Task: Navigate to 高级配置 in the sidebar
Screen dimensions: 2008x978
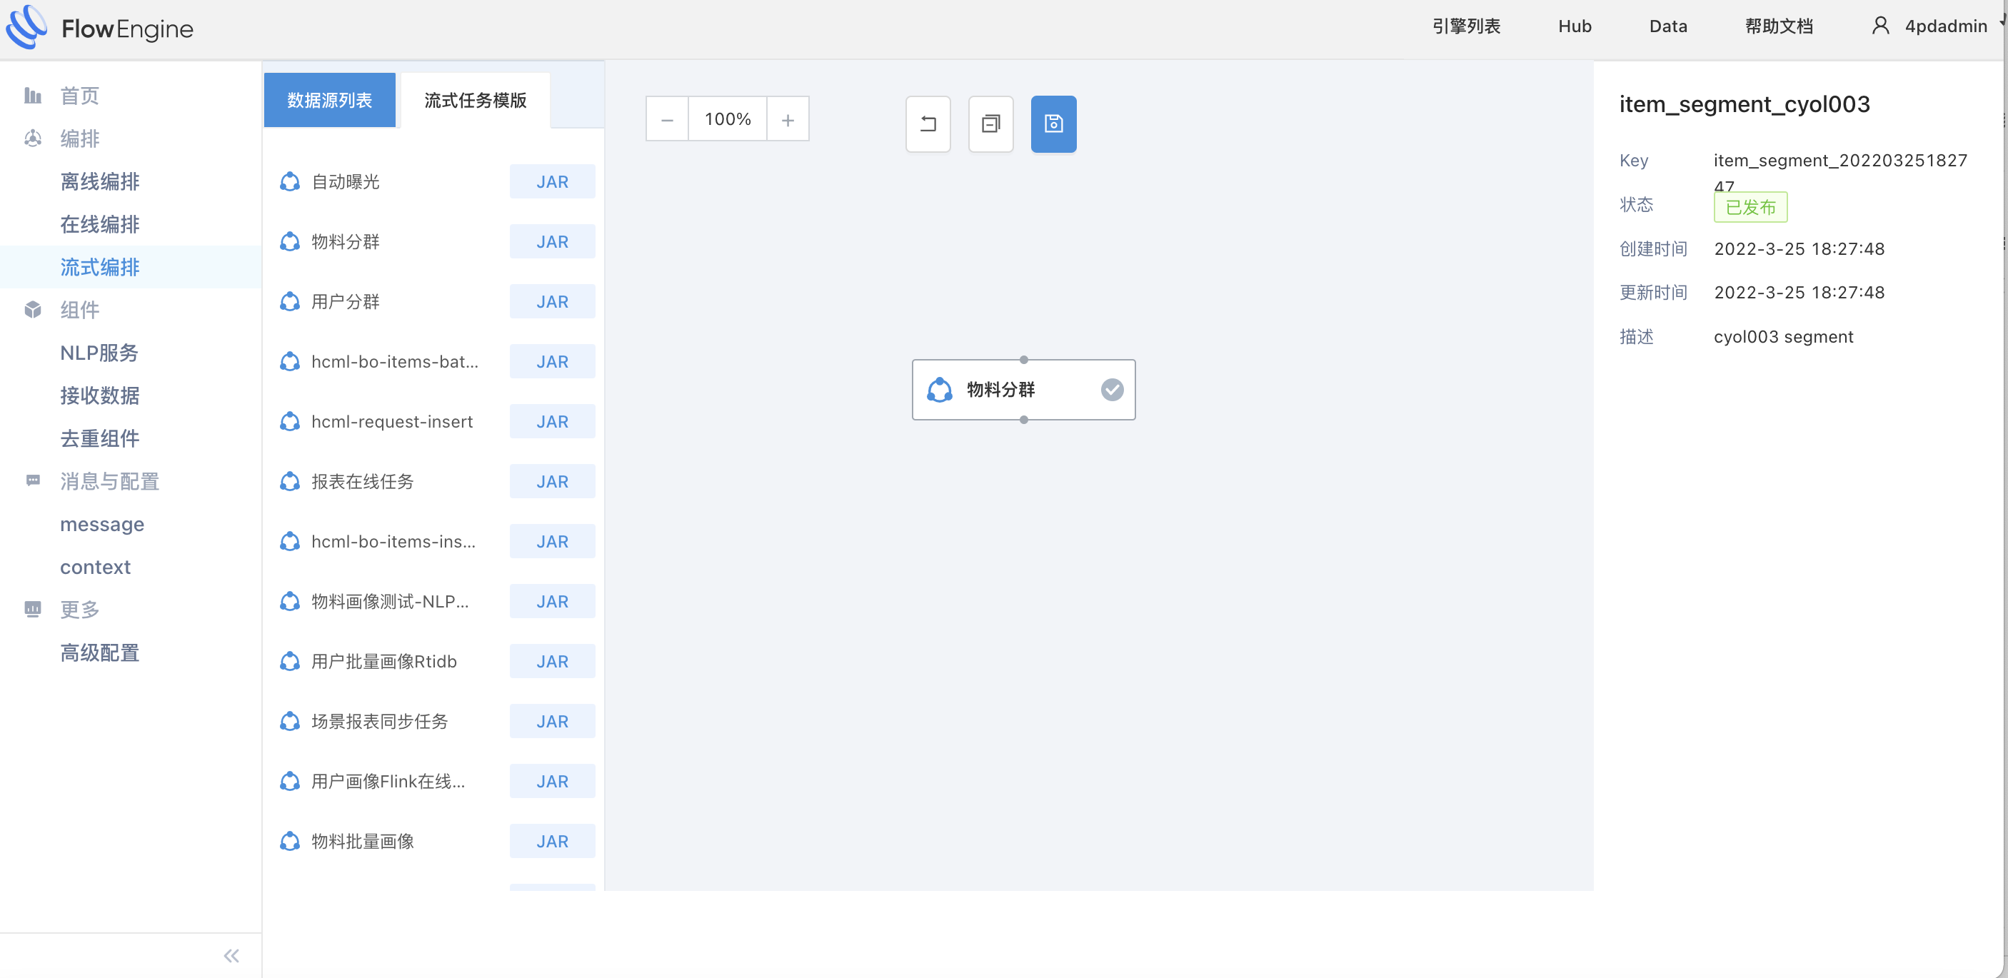Action: tap(100, 653)
